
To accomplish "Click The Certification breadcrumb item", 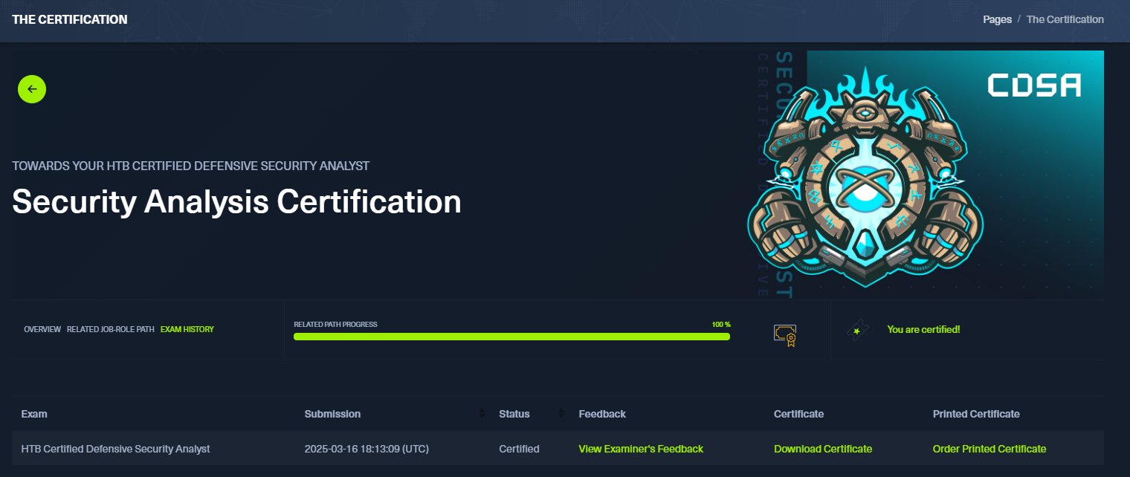I will [x=1065, y=19].
